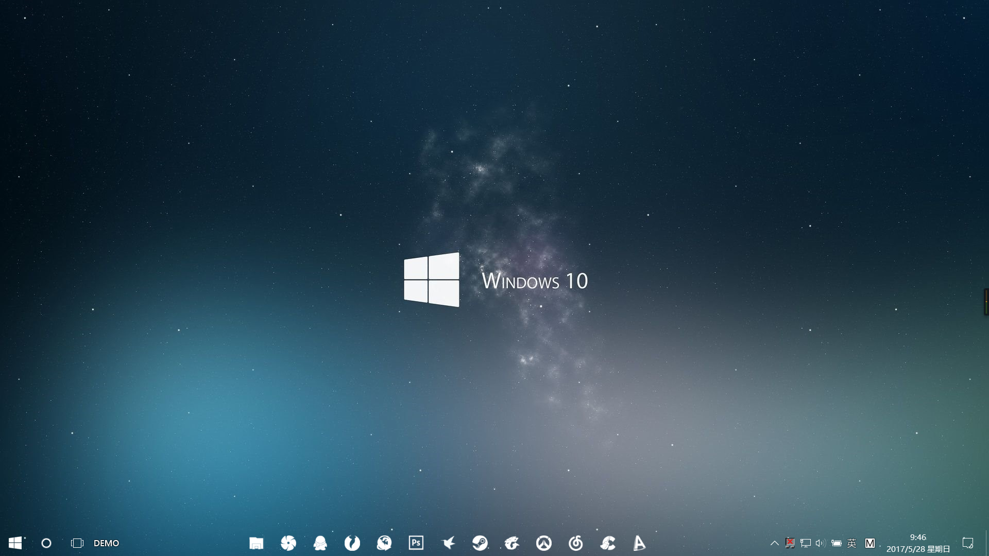Image resolution: width=989 pixels, height=556 pixels.
Task: Launch the globe browser icon
Action: point(384,543)
